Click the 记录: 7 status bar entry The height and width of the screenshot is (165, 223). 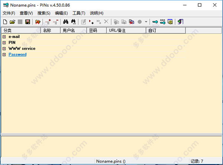click(x=197, y=161)
